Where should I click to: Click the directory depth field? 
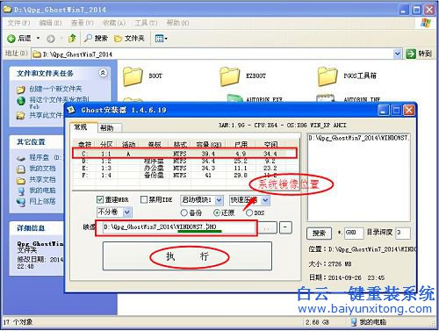coord(403,233)
